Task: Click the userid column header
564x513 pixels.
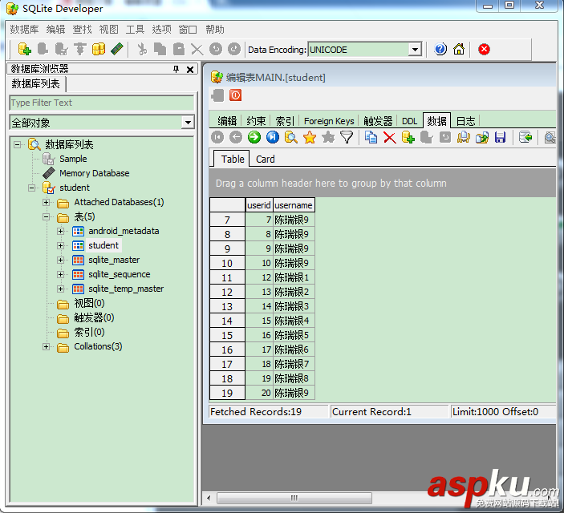Action: click(x=259, y=205)
